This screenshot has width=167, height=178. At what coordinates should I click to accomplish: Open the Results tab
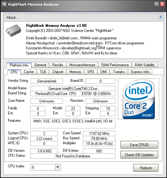[x=58, y=65]
